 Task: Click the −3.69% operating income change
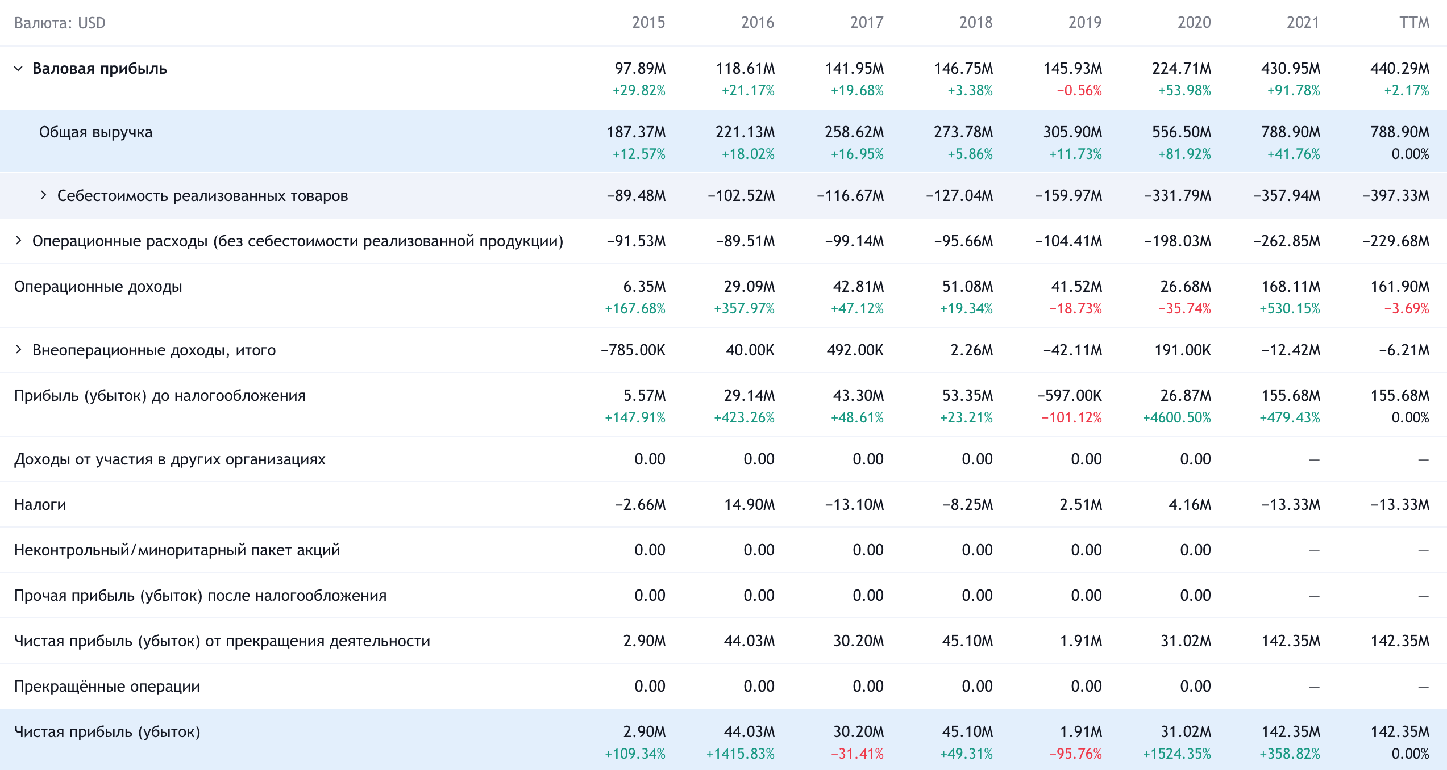click(1407, 309)
